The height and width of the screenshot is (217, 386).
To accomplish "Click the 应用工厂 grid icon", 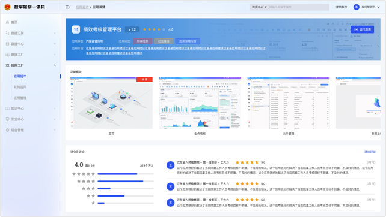I will 7,65.
